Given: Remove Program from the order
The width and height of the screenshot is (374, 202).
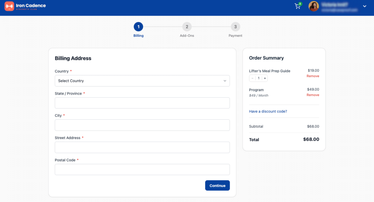Looking at the screenshot, I should click(x=313, y=95).
